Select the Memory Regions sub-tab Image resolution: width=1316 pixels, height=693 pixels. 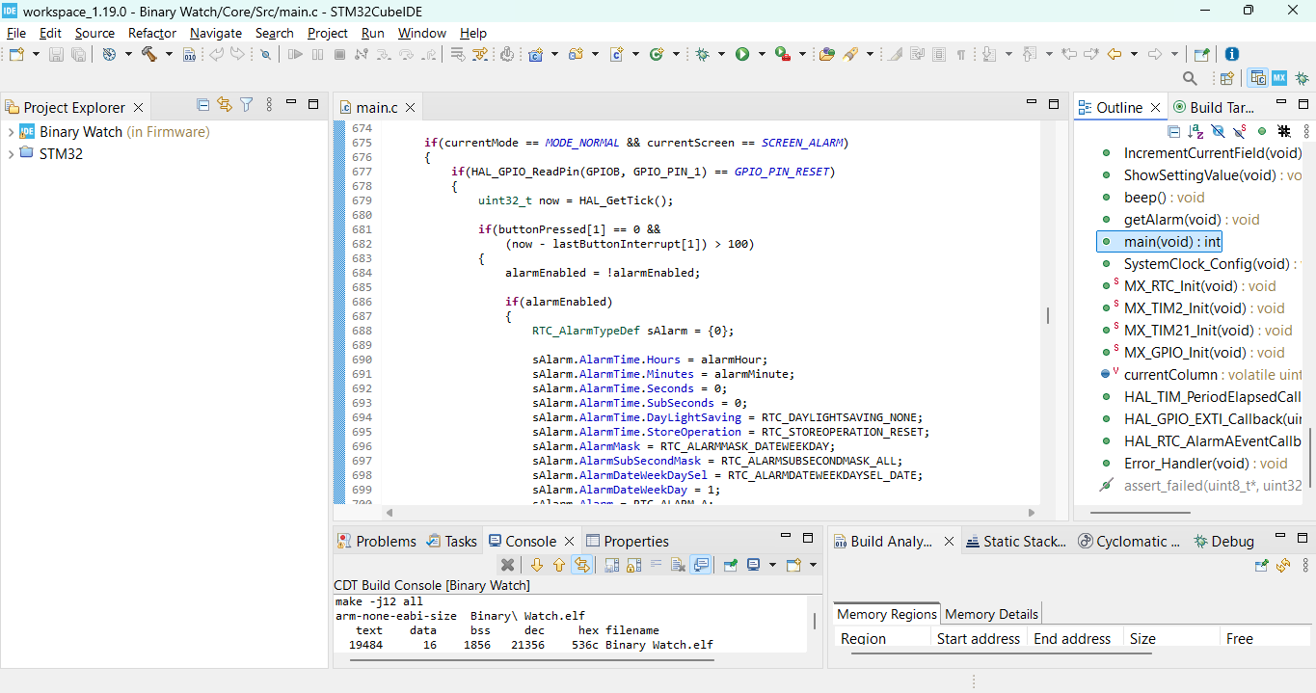pyautogui.click(x=886, y=614)
